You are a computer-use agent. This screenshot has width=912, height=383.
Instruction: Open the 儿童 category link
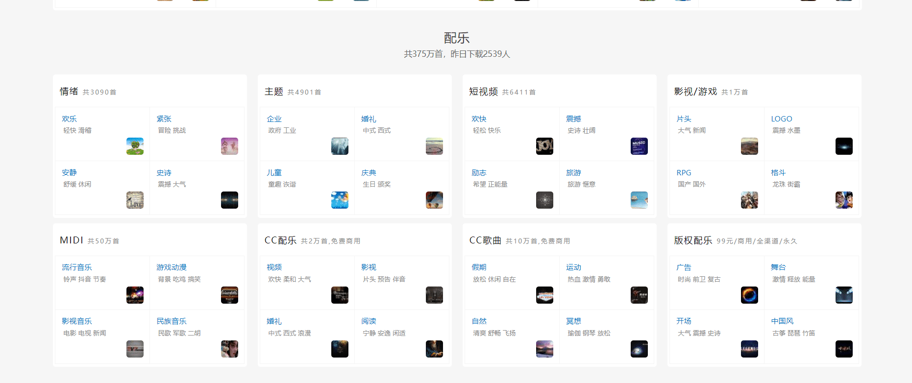click(274, 172)
